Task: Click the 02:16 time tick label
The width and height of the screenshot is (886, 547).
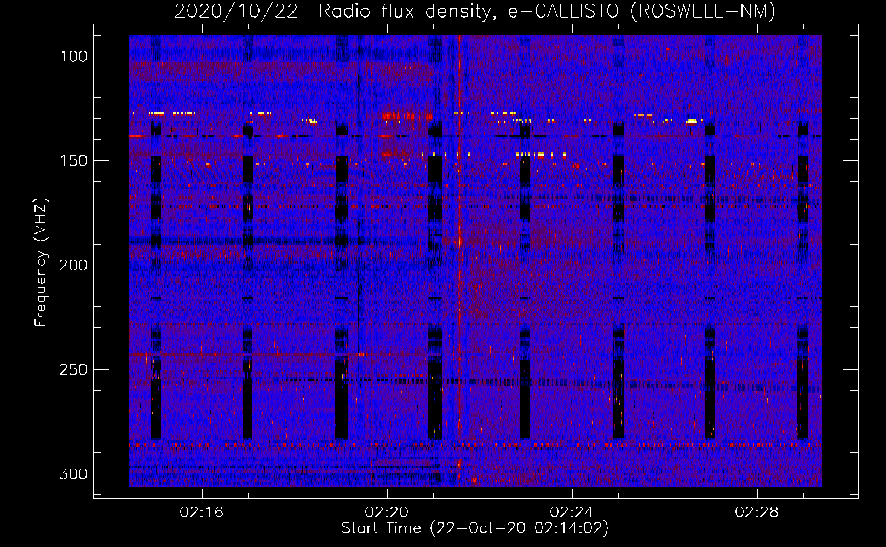Action: [202, 513]
